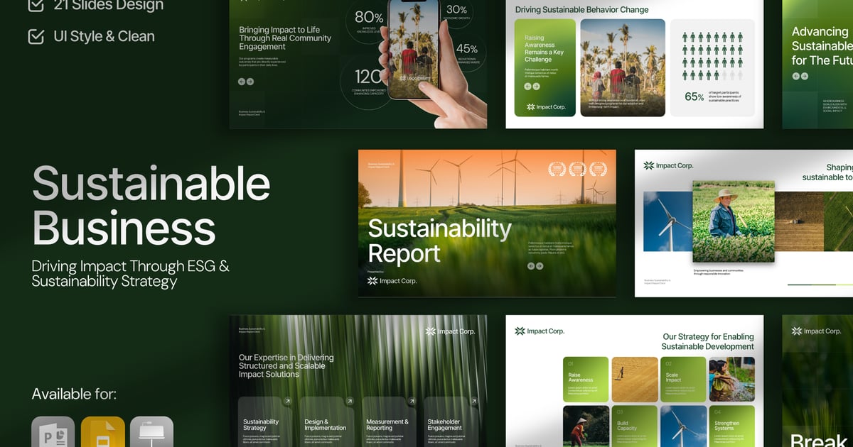The height and width of the screenshot is (447, 853).
Task: Click Impact Corp. logo in Raising Awareness card
Action: [x=546, y=107]
